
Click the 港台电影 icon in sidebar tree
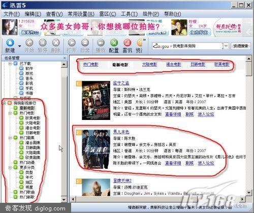coord(21,128)
